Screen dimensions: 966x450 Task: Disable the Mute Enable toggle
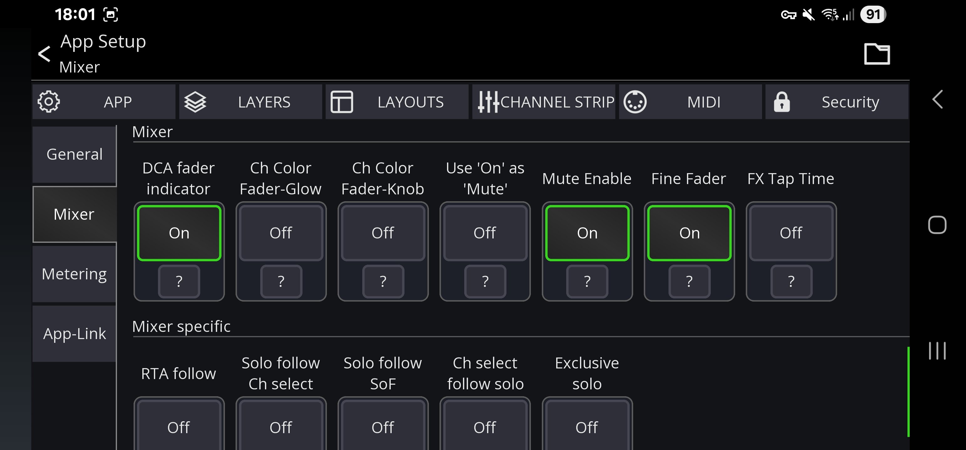coord(587,233)
